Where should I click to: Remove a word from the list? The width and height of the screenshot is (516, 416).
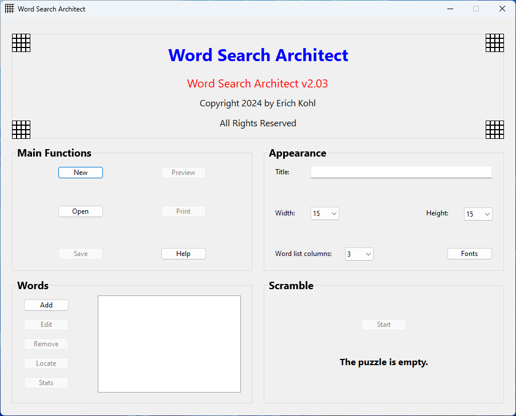(x=46, y=343)
